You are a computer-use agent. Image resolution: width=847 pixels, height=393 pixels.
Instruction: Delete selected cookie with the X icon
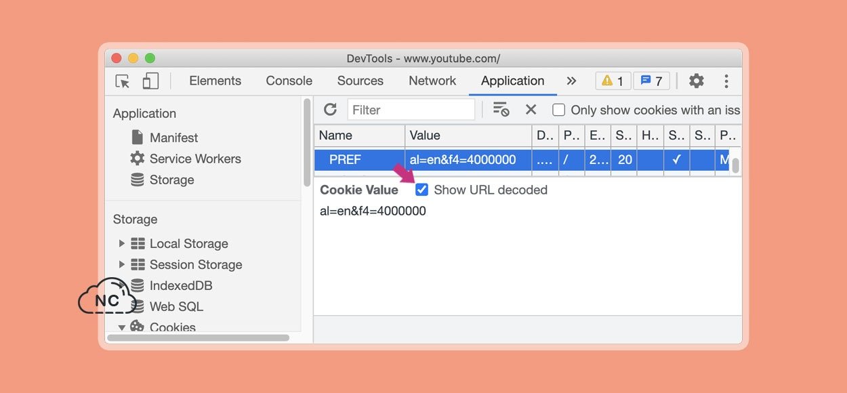531,109
